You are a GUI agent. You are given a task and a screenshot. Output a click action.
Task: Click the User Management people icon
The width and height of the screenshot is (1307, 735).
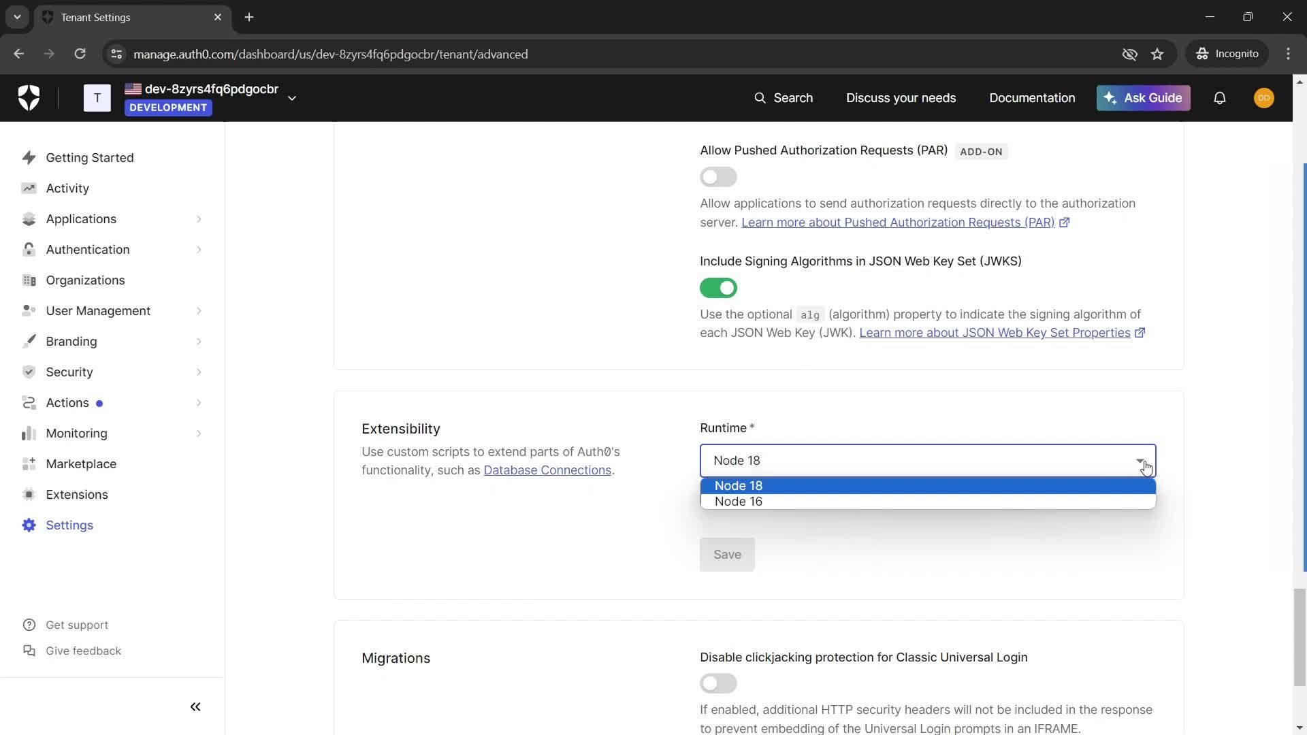pyautogui.click(x=29, y=311)
